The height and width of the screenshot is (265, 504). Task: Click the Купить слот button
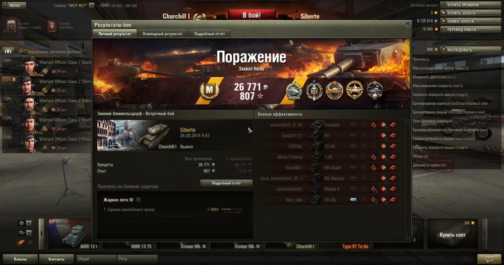(452, 235)
